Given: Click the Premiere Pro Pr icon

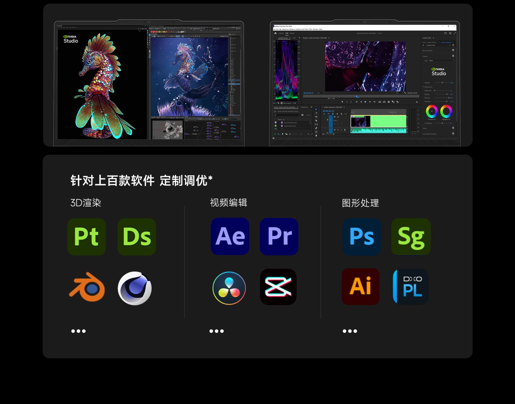Looking at the screenshot, I should pos(279,236).
